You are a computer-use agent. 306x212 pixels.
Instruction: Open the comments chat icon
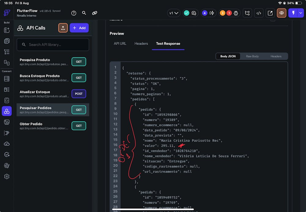point(194,13)
